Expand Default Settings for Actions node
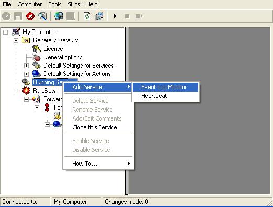Viewport: 273px width, 207px height. tap(26, 74)
